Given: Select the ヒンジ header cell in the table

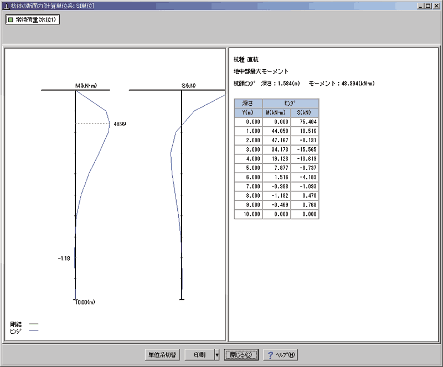Looking at the screenshot, I should [291, 104].
